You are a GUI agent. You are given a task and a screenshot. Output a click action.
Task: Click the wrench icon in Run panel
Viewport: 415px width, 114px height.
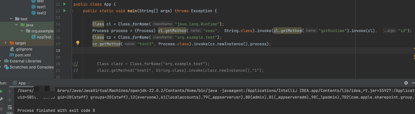click(x=1, y=99)
